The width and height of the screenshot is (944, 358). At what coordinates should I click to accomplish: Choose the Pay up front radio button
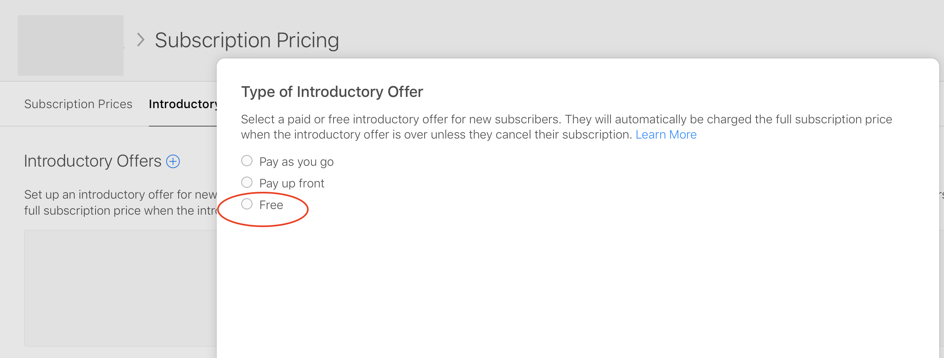pyautogui.click(x=247, y=183)
